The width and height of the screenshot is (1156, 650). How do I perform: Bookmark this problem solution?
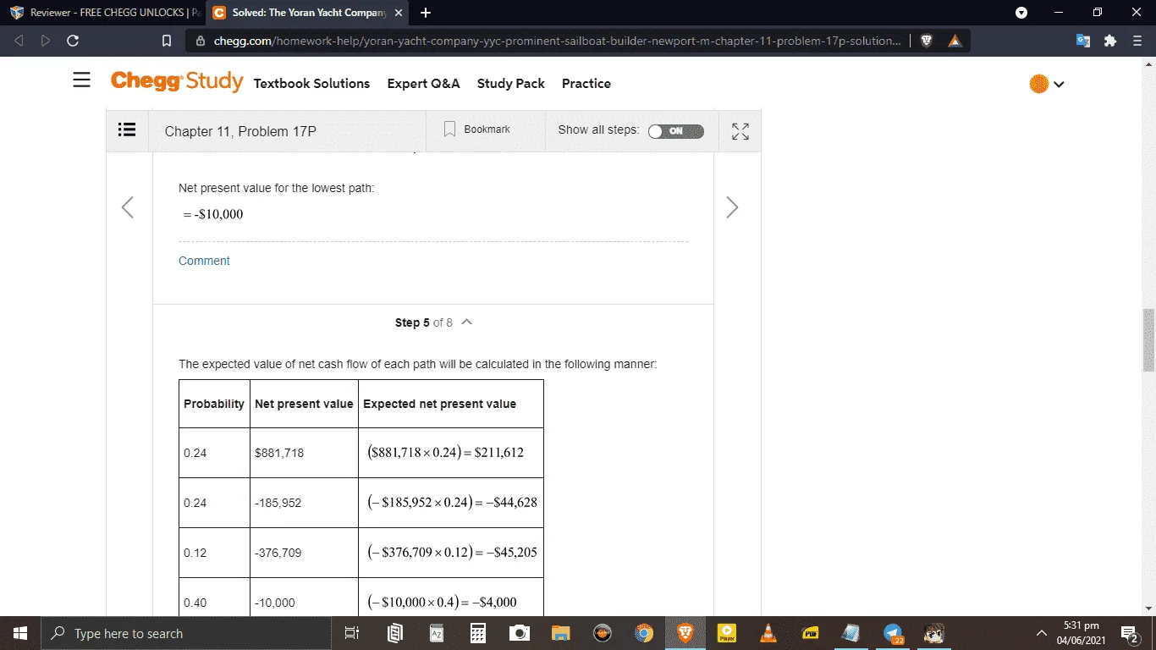coord(477,129)
